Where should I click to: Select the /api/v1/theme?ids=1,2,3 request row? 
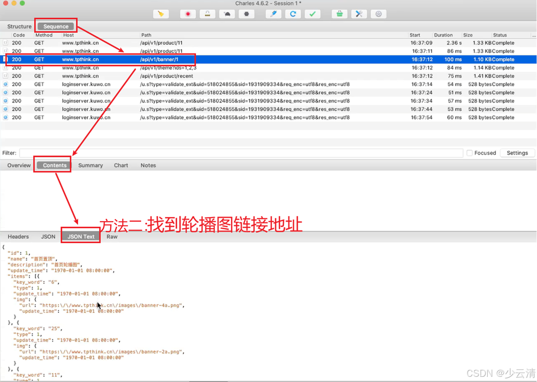click(x=268, y=68)
